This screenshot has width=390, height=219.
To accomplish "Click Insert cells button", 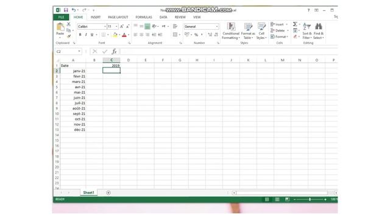I will (x=279, y=24).
